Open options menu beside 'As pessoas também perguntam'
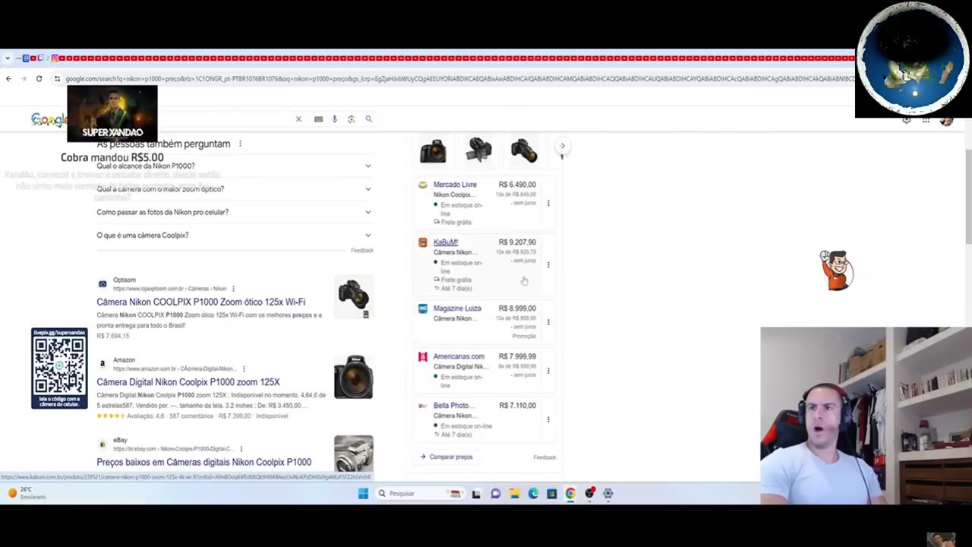The height and width of the screenshot is (547, 972). point(240,144)
